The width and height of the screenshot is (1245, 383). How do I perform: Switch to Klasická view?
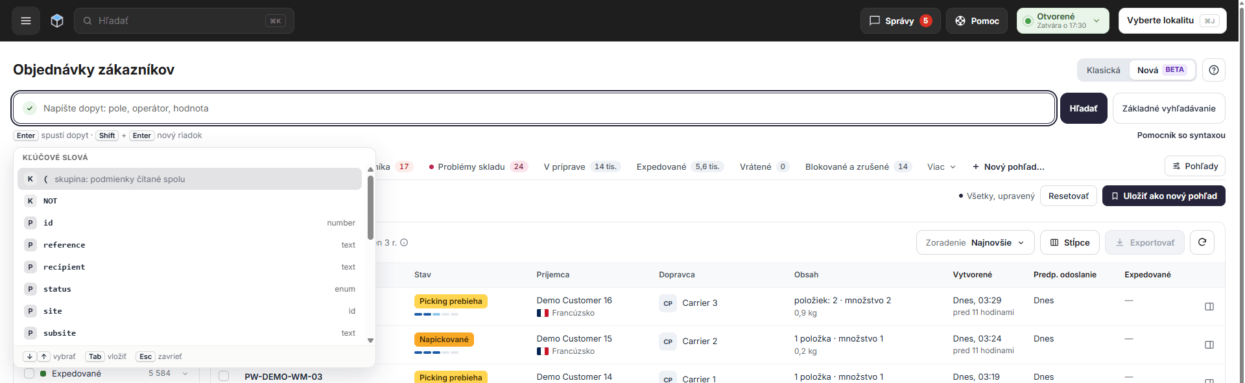point(1103,70)
